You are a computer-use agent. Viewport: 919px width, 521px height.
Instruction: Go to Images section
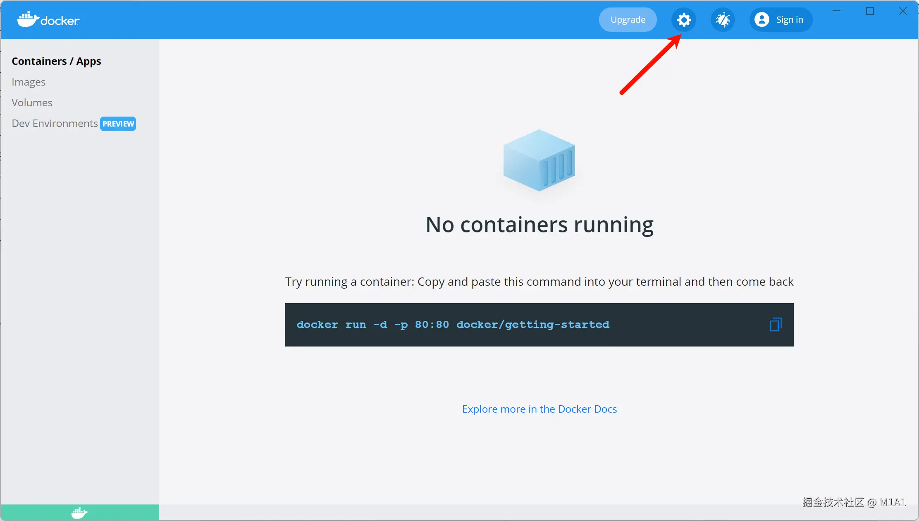29,82
